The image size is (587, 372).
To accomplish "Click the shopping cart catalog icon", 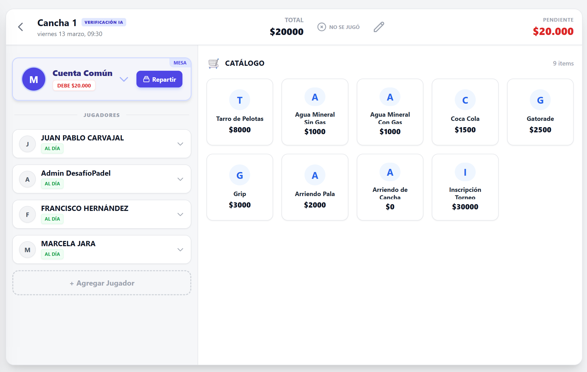I will click(x=214, y=63).
